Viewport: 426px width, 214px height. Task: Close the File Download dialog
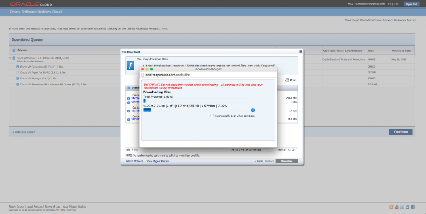point(300,51)
